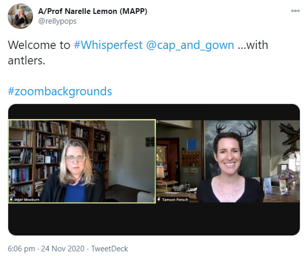
Task: Click the tweet text 'Welcome to'
Action: (x=39, y=45)
